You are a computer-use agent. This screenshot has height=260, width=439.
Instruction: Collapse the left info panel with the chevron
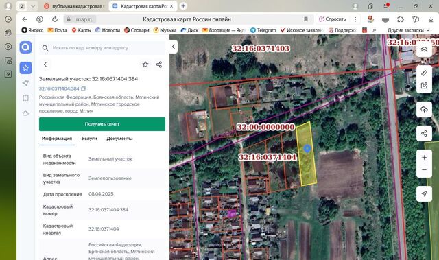point(174,47)
